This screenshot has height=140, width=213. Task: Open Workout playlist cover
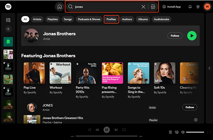coord(60,73)
